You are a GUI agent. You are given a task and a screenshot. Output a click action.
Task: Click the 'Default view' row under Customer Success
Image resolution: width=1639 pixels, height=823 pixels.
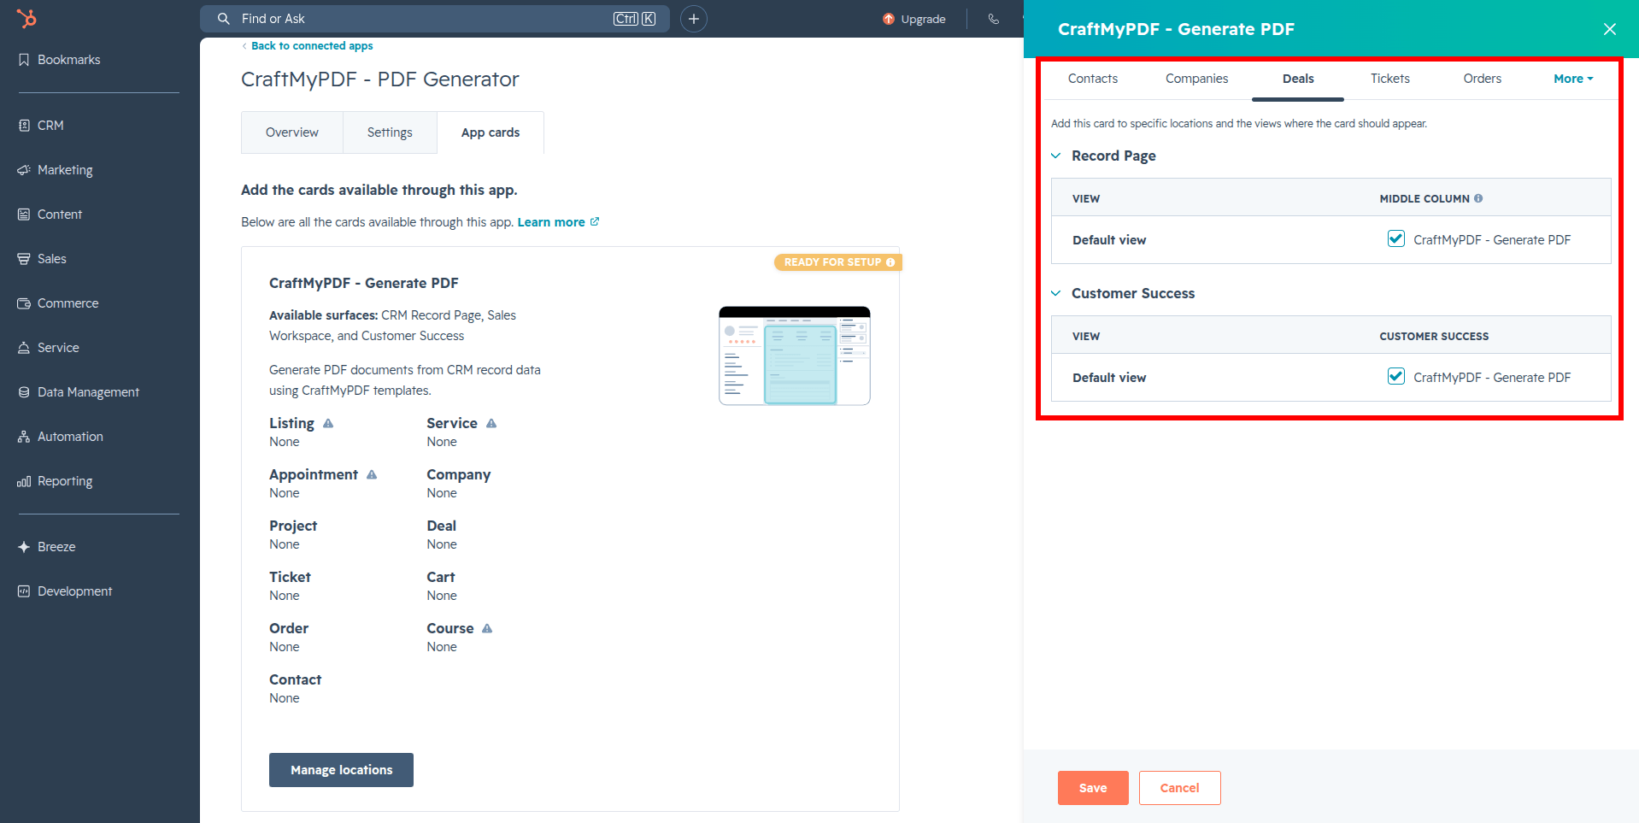coord(1331,378)
